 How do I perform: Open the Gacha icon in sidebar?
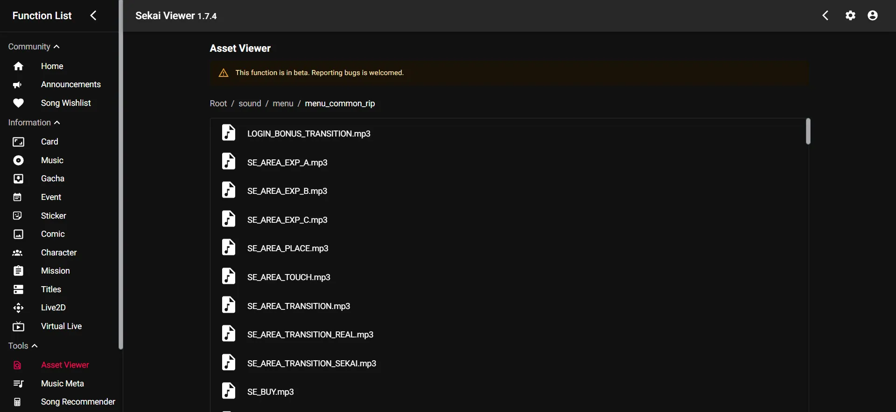coord(18,179)
